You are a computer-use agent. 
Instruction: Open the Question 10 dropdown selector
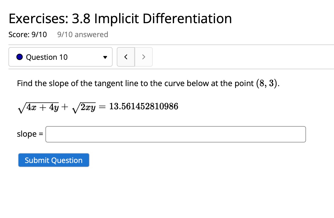60,57
